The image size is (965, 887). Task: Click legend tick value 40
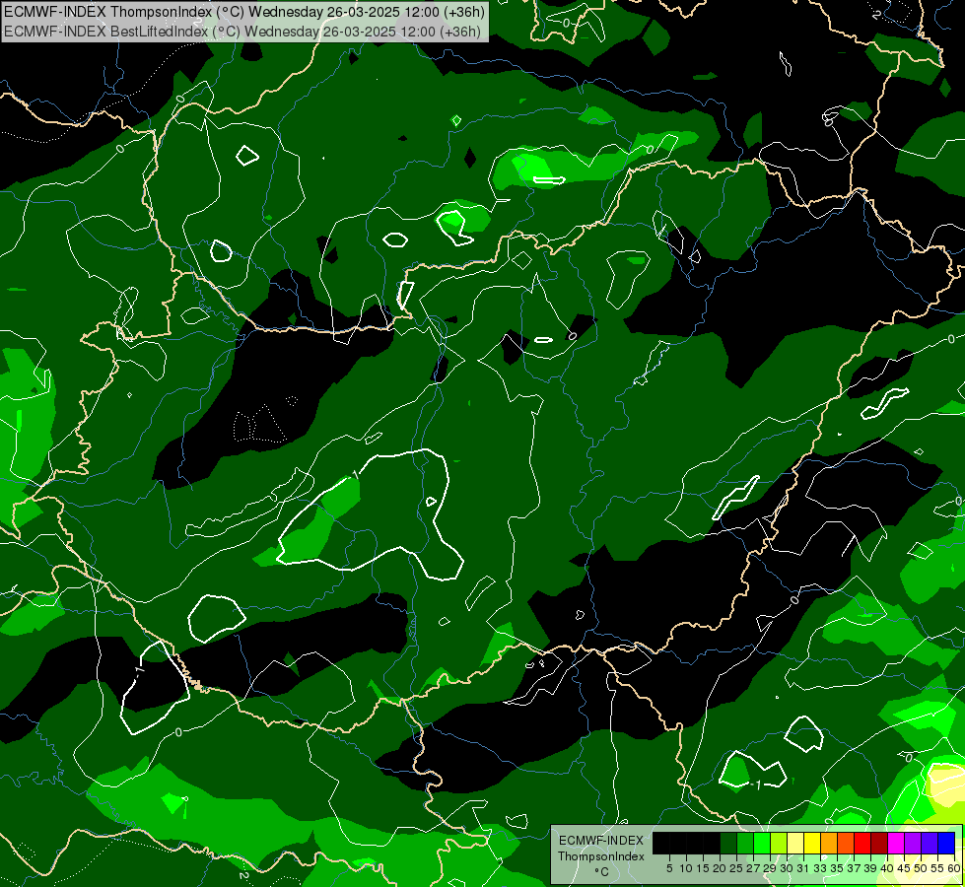pyautogui.click(x=887, y=868)
